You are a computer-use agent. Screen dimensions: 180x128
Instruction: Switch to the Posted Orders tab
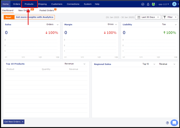point(47,10)
